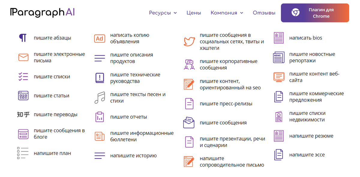The height and width of the screenshot is (177, 360).
Task: Click the pilcrow icon for paragraphs
Action: (23, 38)
